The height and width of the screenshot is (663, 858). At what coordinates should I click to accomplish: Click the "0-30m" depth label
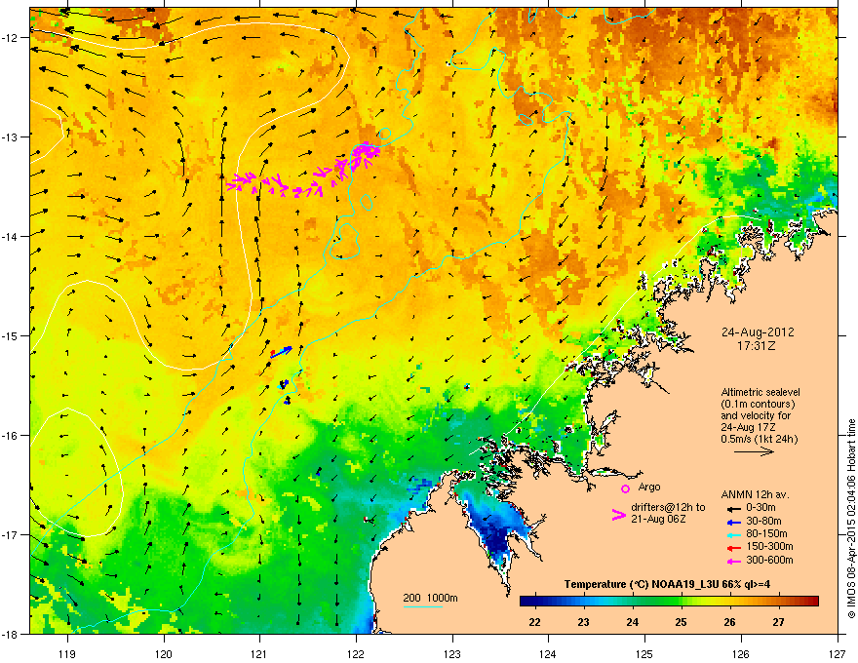[760, 508]
